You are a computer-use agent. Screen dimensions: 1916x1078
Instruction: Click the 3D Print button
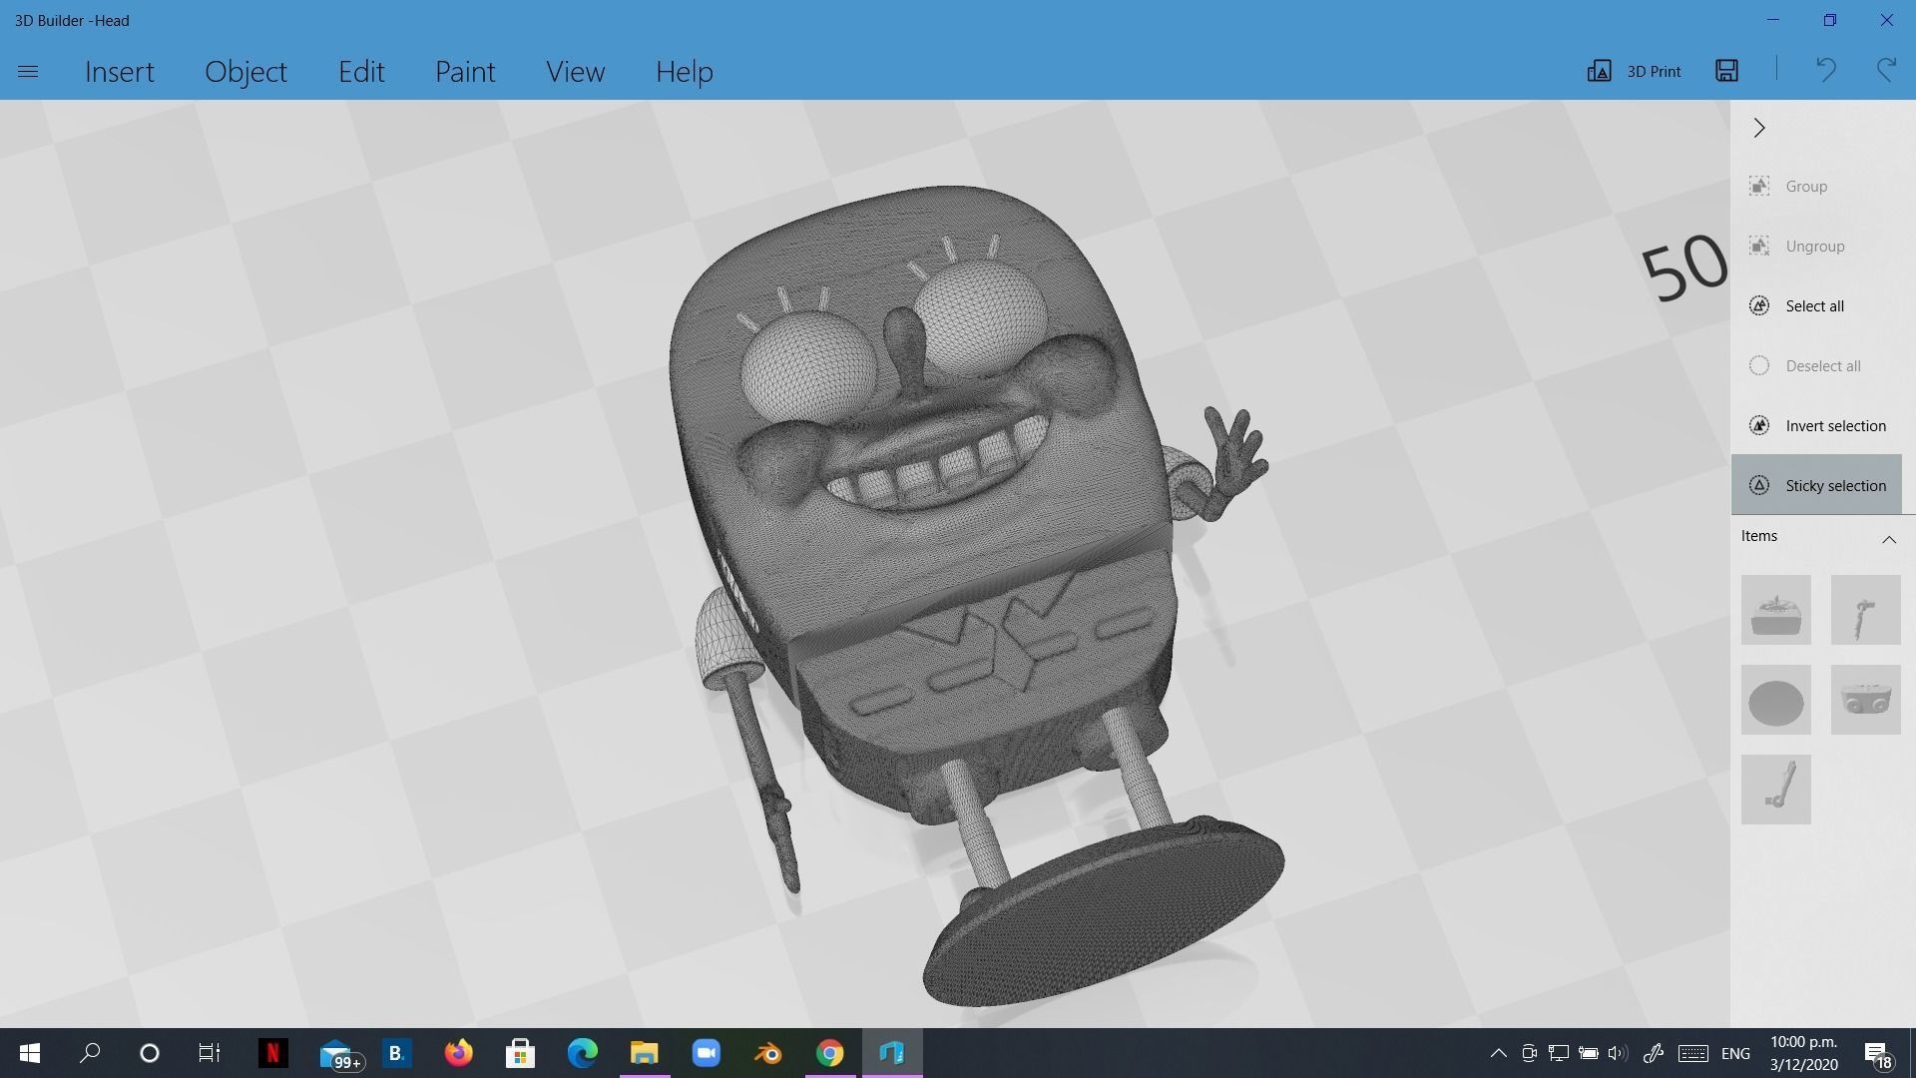[x=1634, y=71]
